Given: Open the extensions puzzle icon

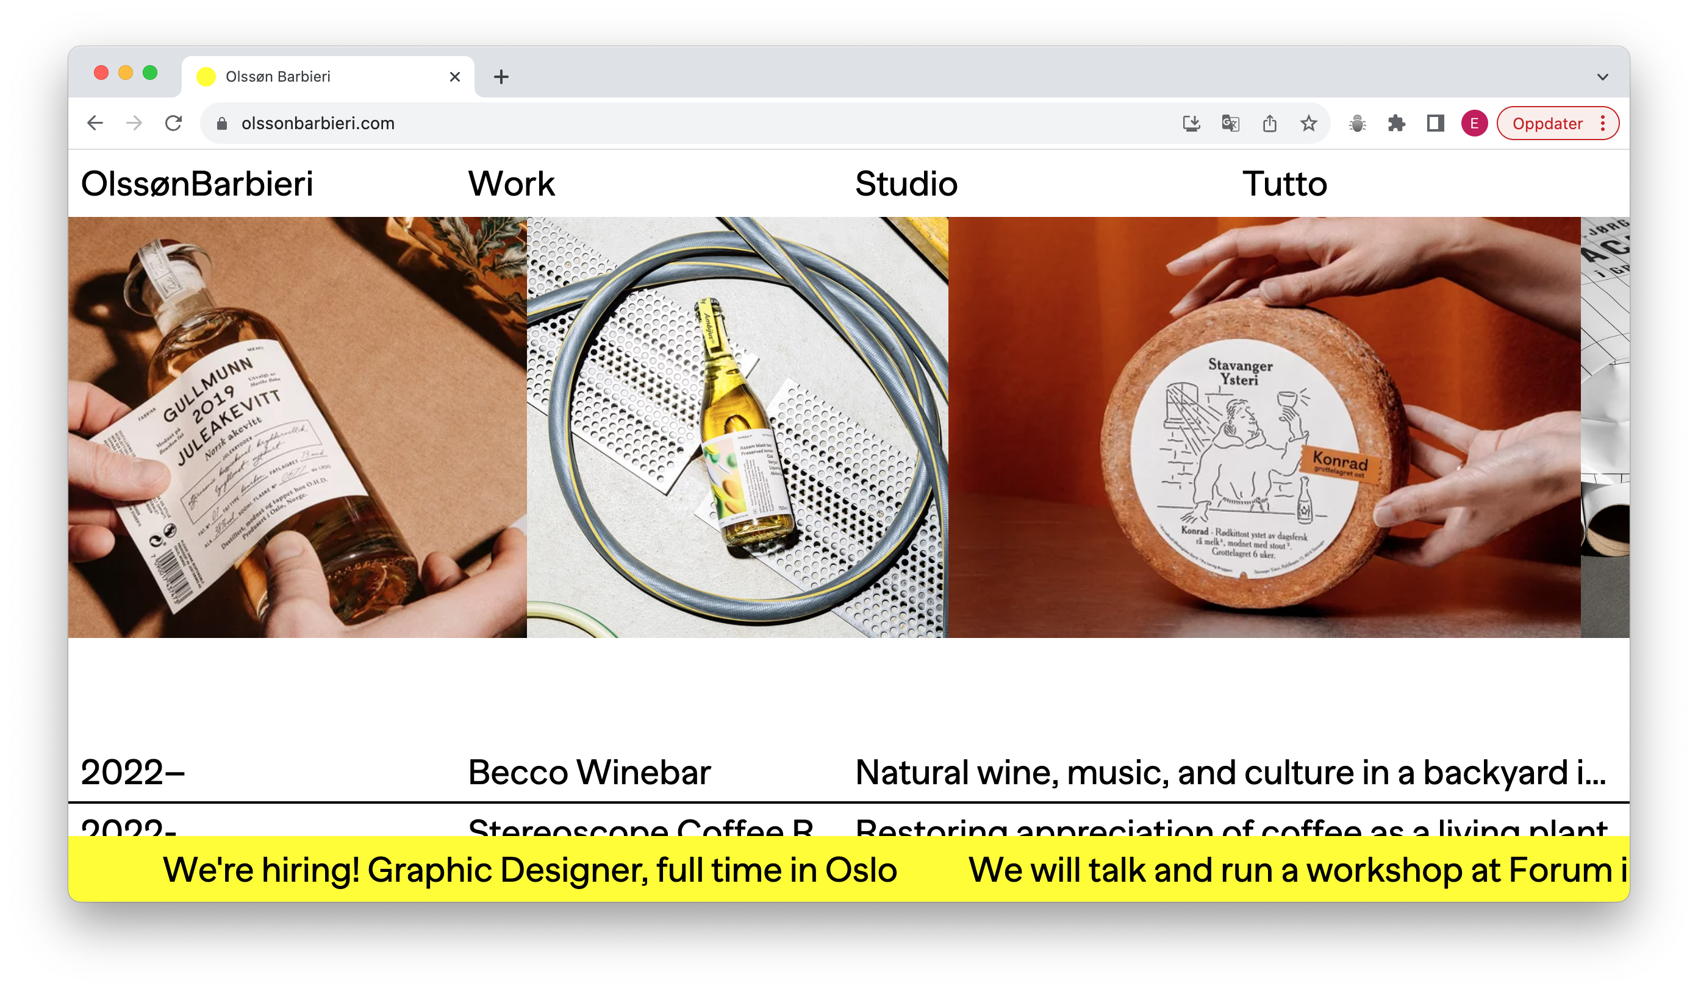Looking at the screenshot, I should [1396, 123].
